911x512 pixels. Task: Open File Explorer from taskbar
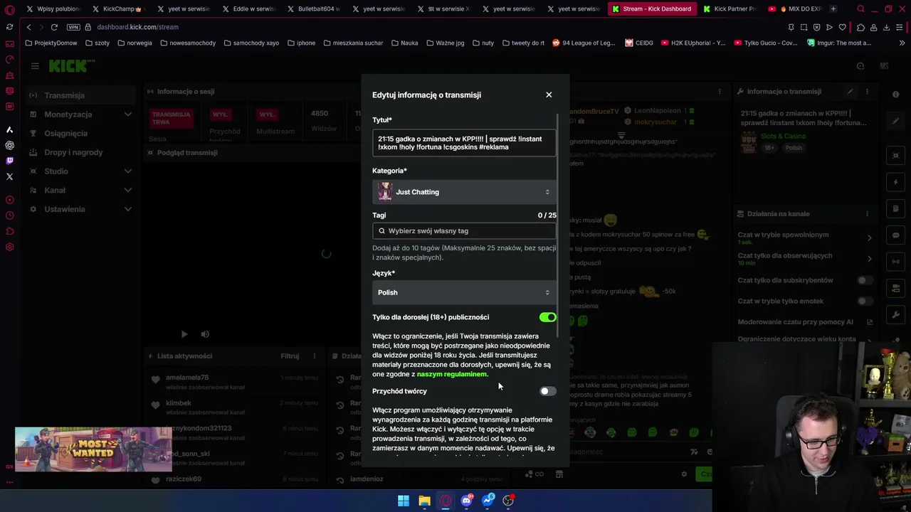click(424, 501)
